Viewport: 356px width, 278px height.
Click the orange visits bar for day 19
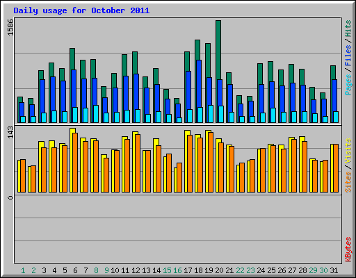pyautogui.click(x=211, y=162)
